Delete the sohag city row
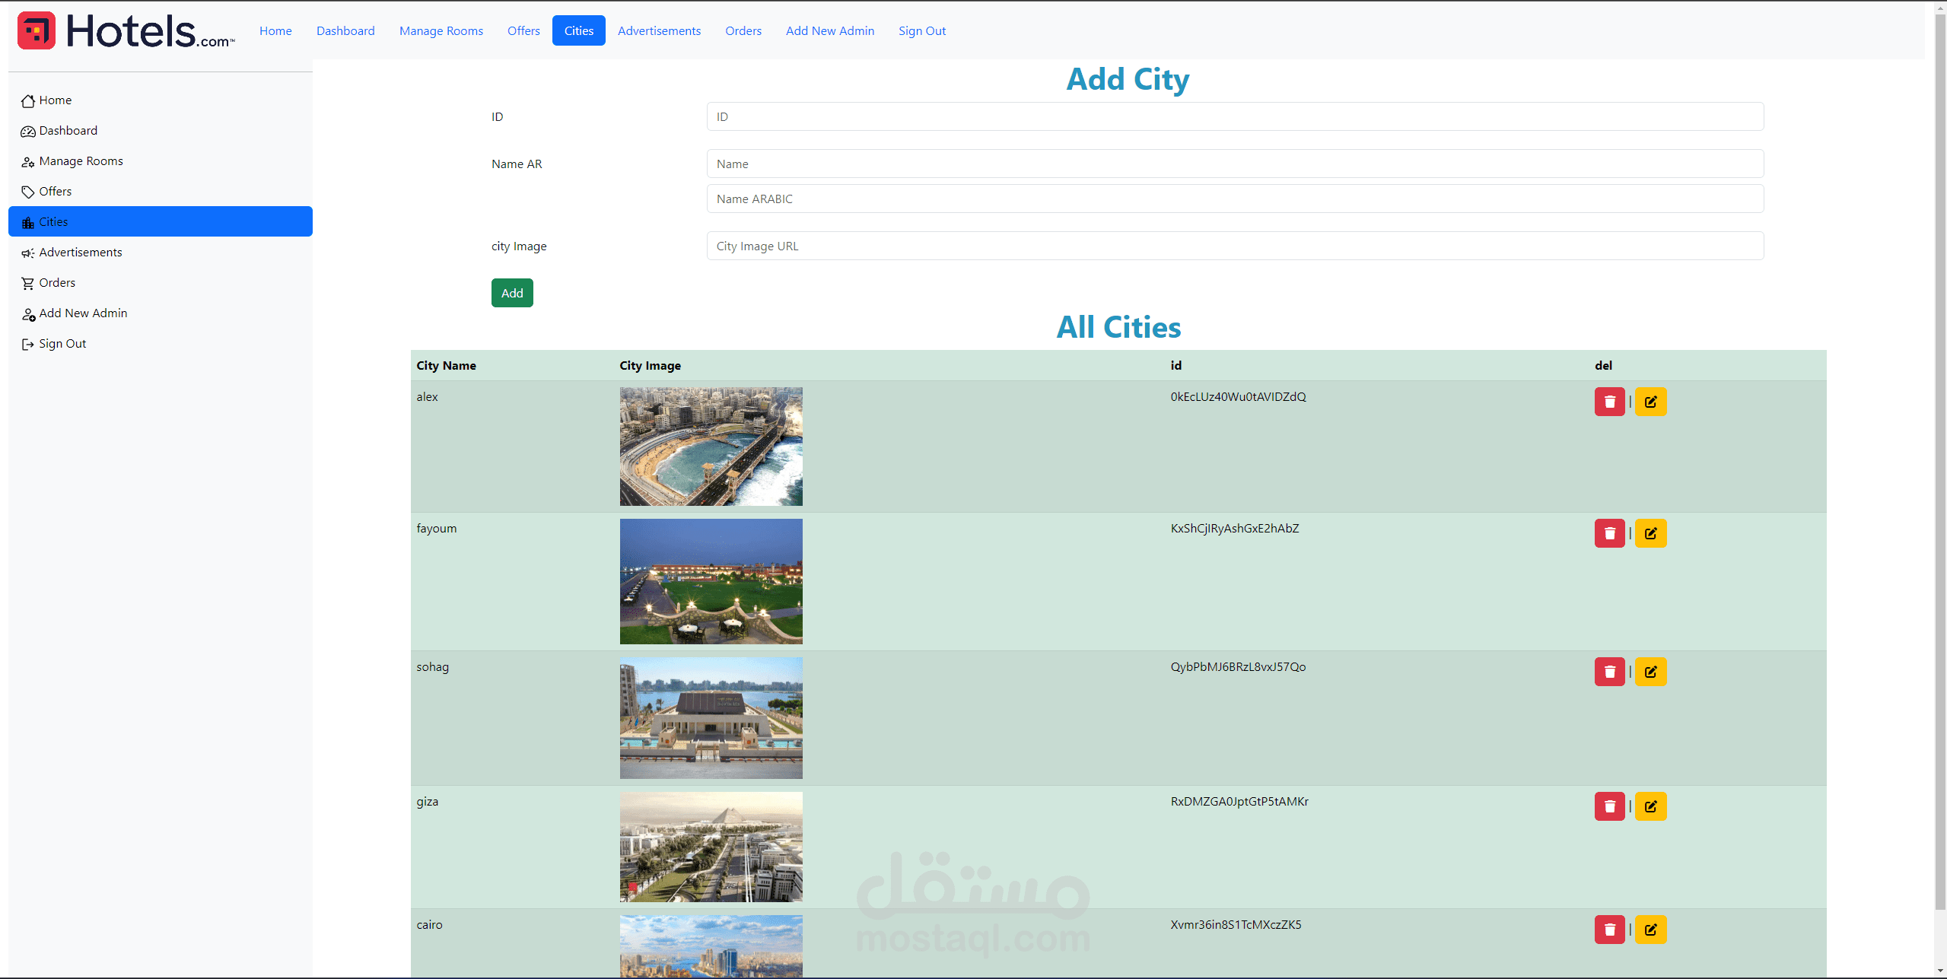The height and width of the screenshot is (979, 1947). 1608,672
